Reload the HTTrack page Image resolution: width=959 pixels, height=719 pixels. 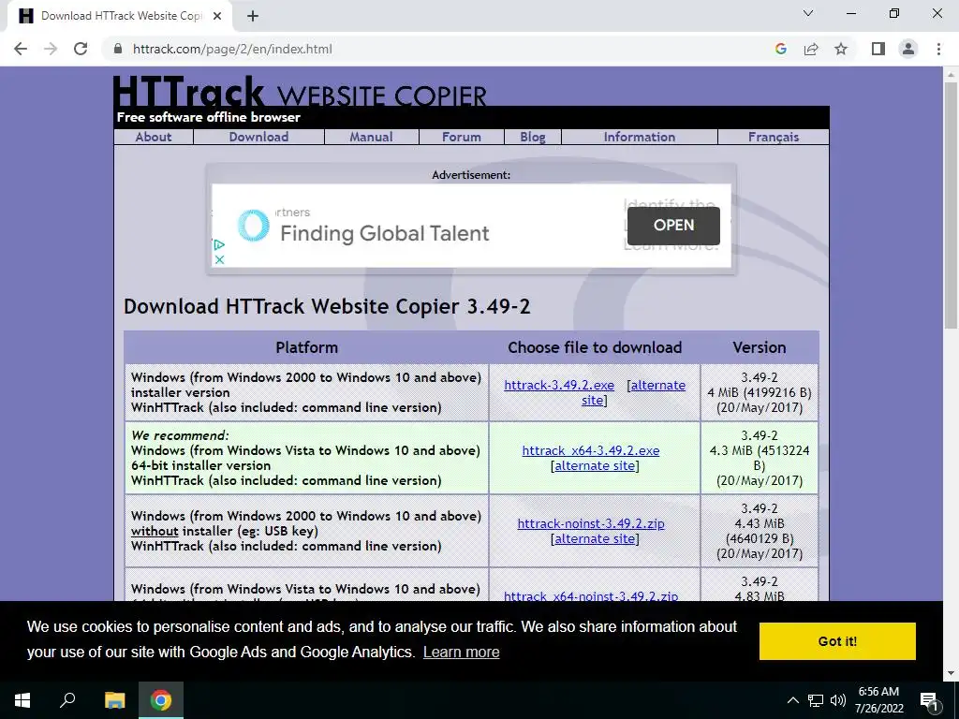(x=81, y=49)
